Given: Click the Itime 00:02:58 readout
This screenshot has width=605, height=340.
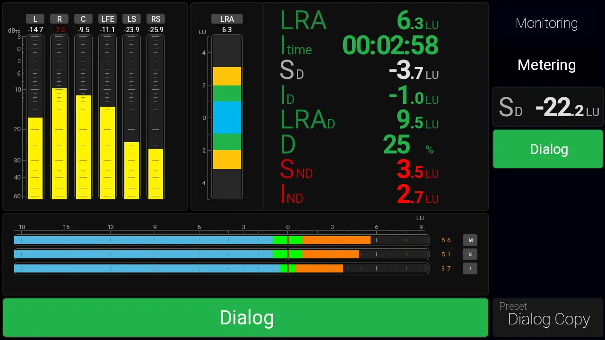Looking at the screenshot, I should (359, 46).
